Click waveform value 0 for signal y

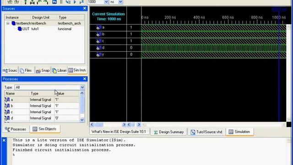[131, 54]
